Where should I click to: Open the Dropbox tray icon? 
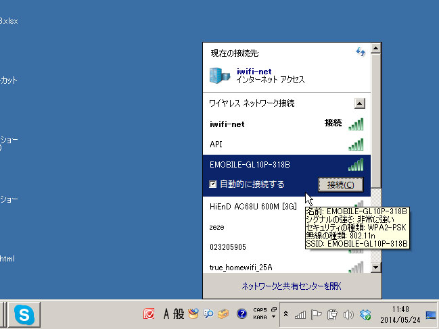point(366,314)
